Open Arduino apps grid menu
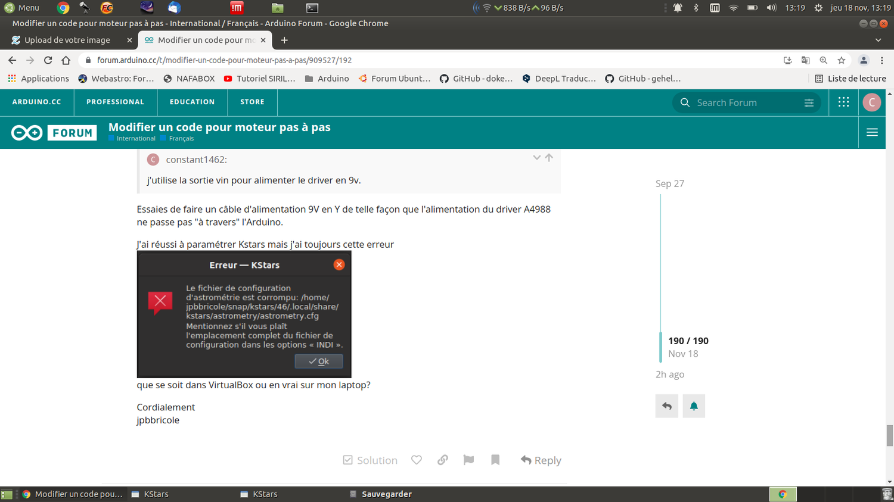 [x=843, y=102]
